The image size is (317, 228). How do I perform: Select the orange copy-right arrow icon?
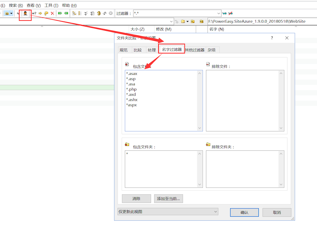[41, 13]
